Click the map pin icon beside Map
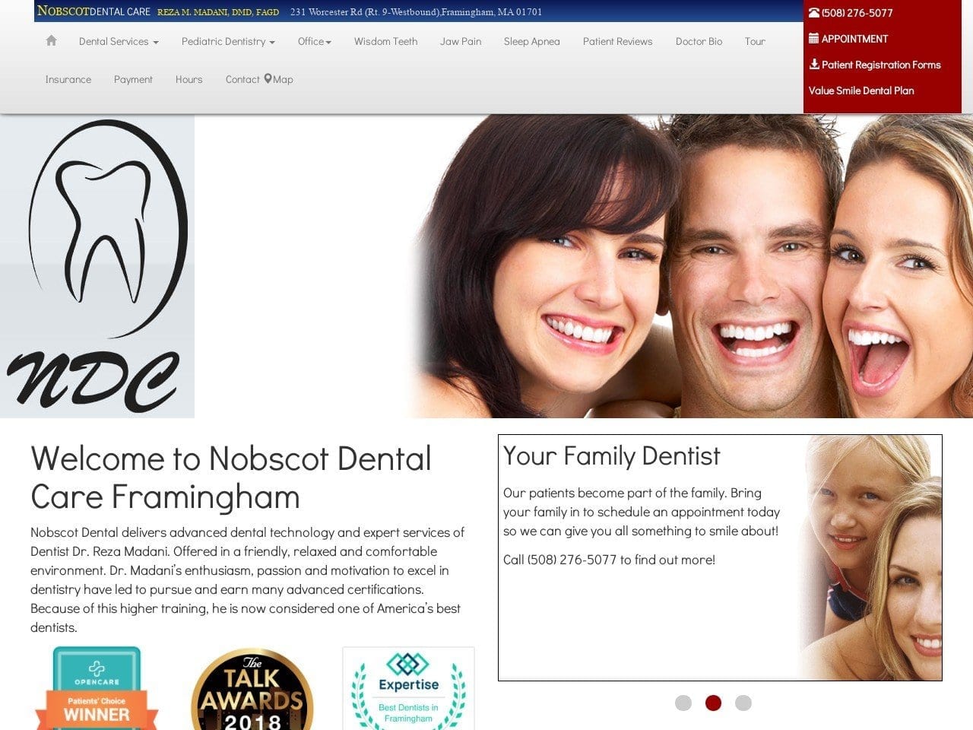Screen dimensions: 973x730 click(268, 79)
